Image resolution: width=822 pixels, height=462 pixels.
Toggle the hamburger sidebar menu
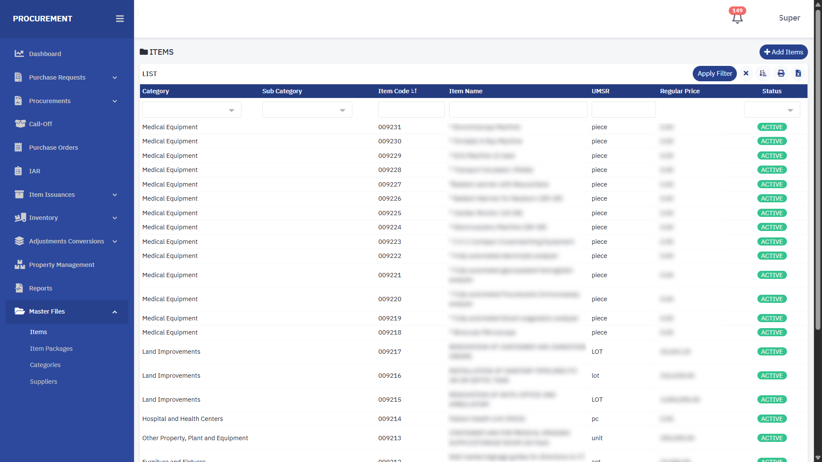120,19
